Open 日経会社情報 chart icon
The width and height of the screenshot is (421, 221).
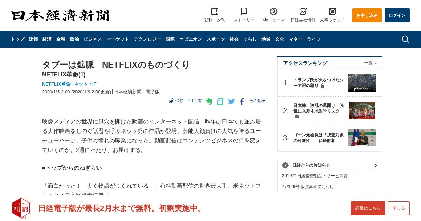303,12
